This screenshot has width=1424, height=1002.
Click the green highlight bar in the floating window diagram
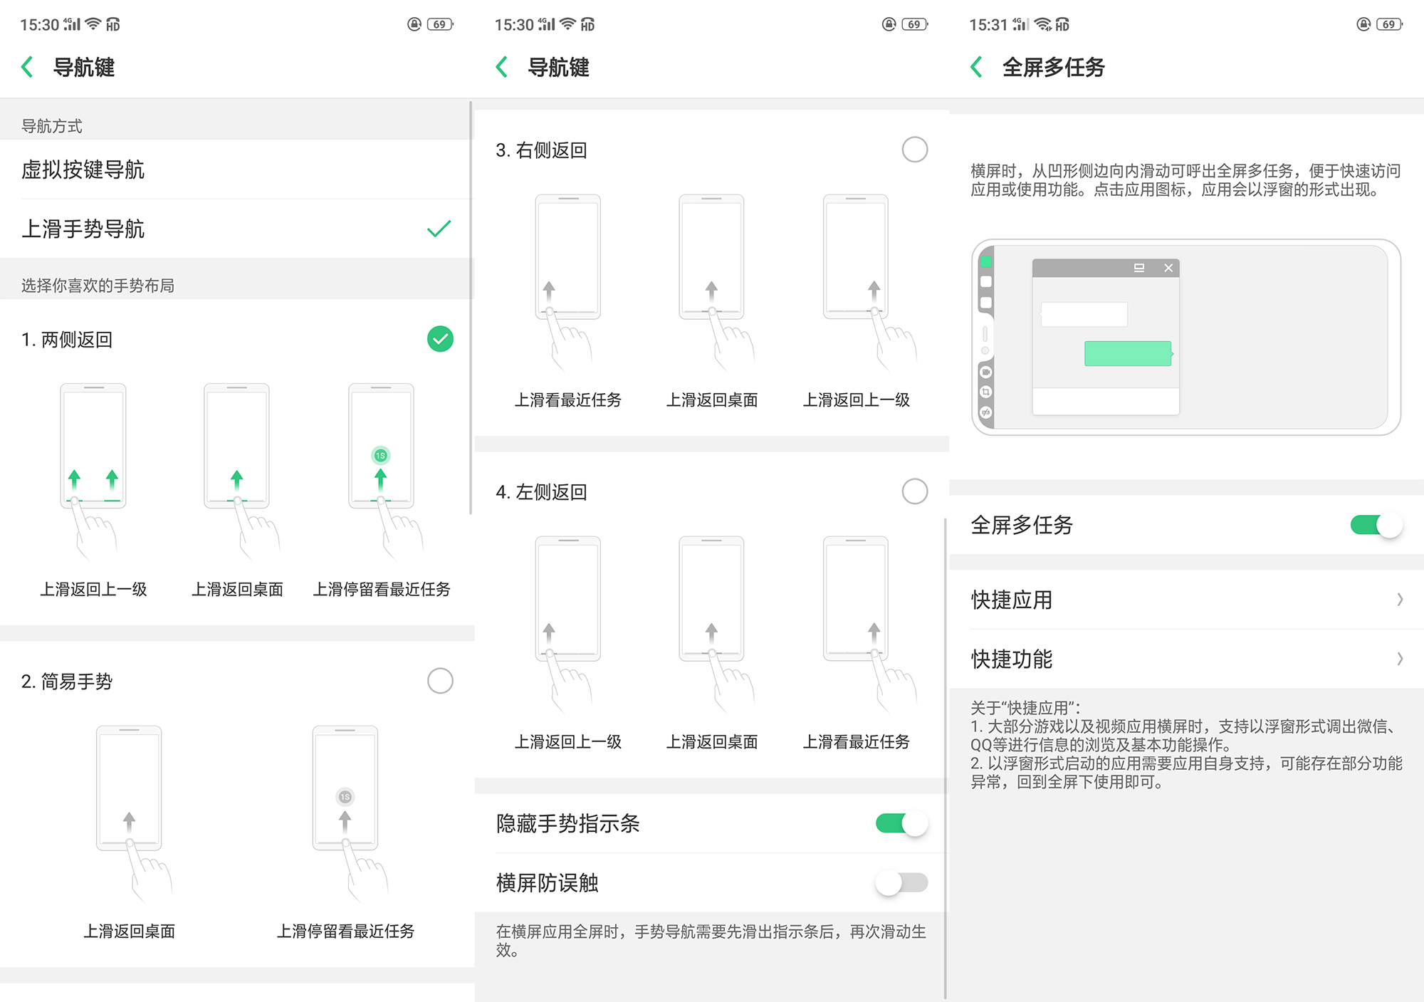[x=1127, y=353]
